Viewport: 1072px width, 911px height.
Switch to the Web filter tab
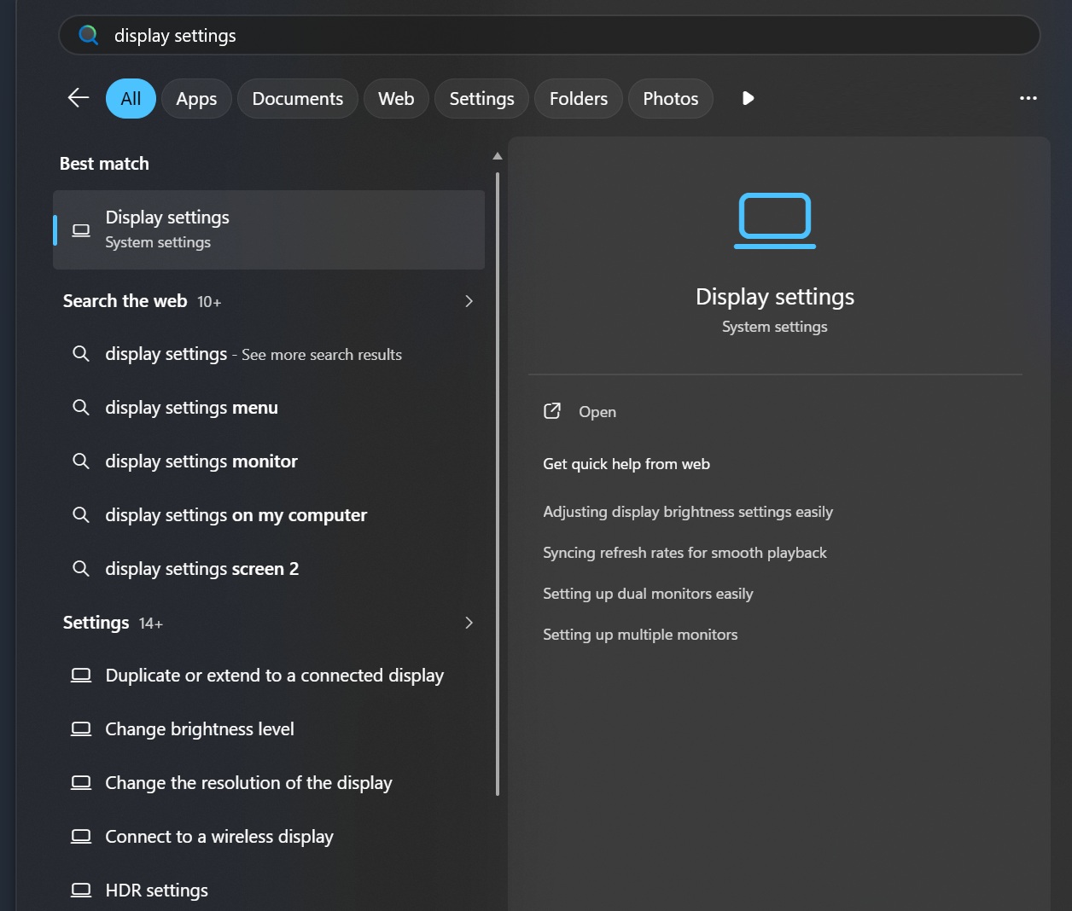pyautogui.click(x=396, y=99)
